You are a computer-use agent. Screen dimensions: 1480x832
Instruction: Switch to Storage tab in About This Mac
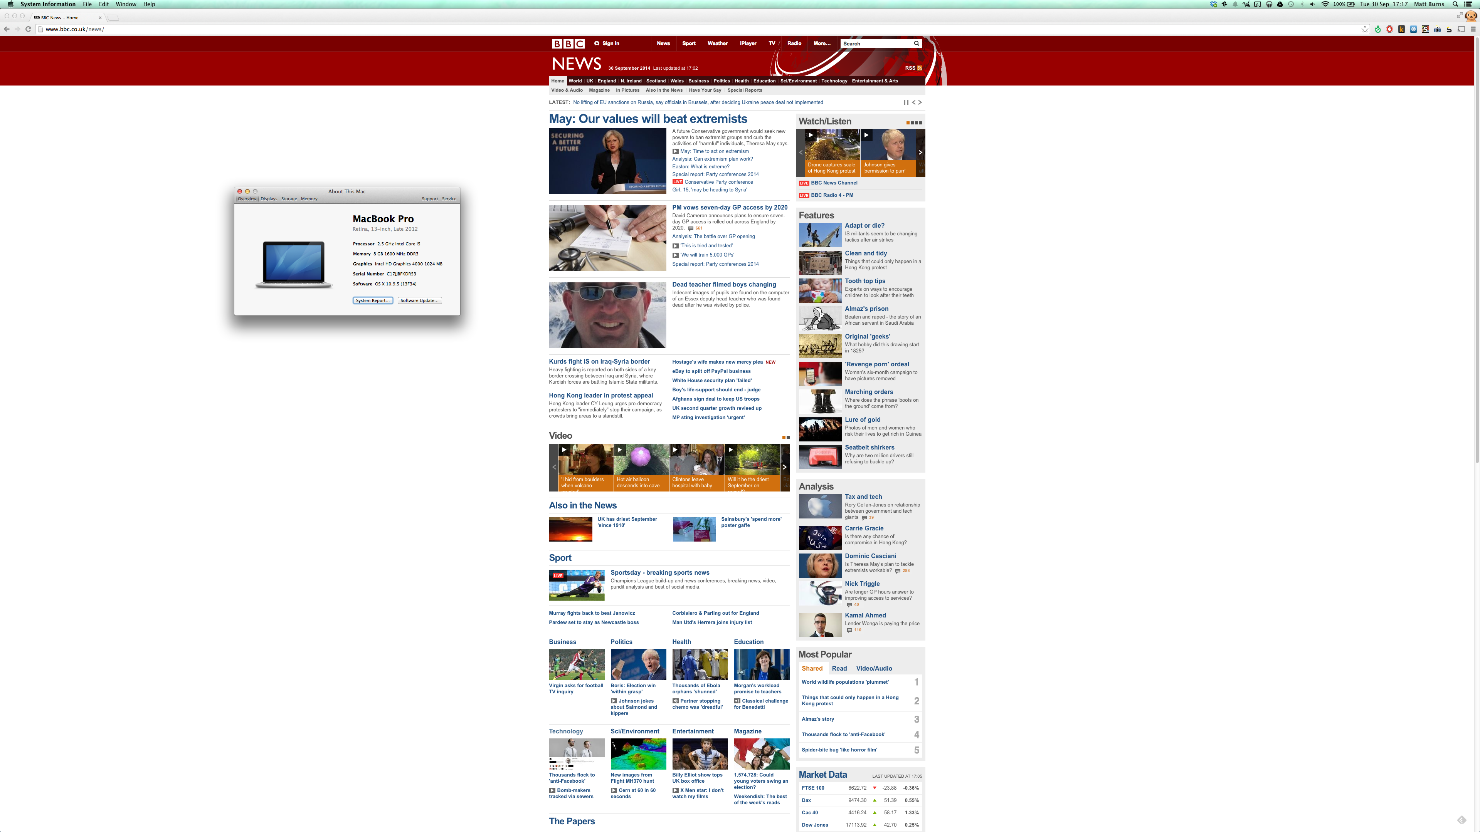pos(289,199)
